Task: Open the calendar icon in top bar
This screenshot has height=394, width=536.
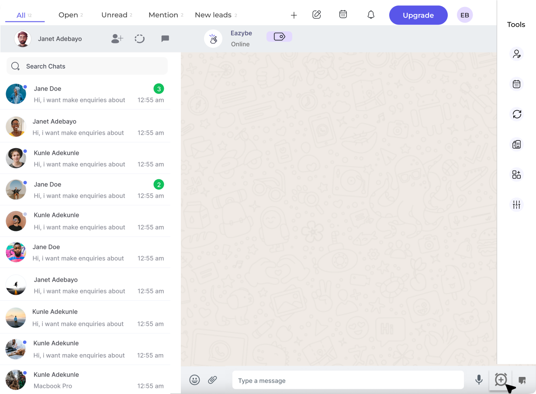Action: click(343, 14)
